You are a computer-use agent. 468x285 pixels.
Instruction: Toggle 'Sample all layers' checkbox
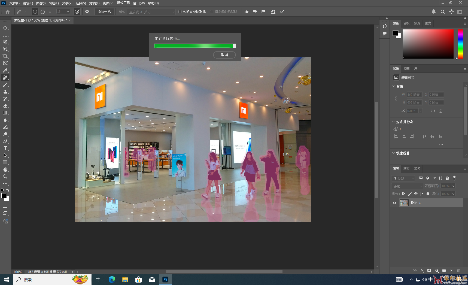click(180, 12)
